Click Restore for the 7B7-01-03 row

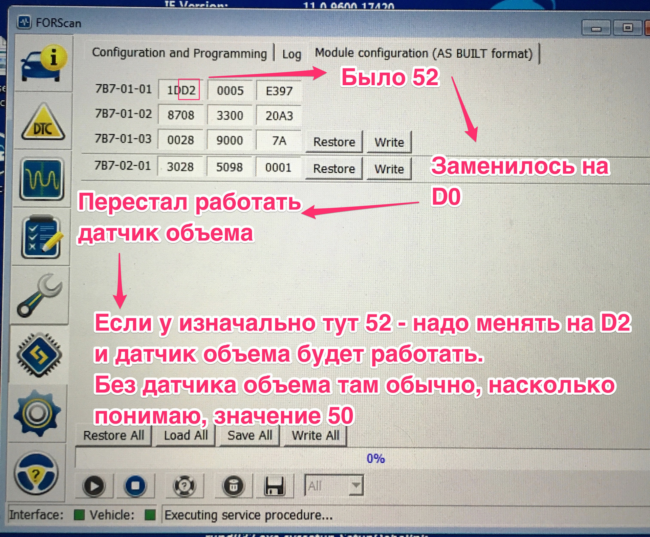[334, 142]
